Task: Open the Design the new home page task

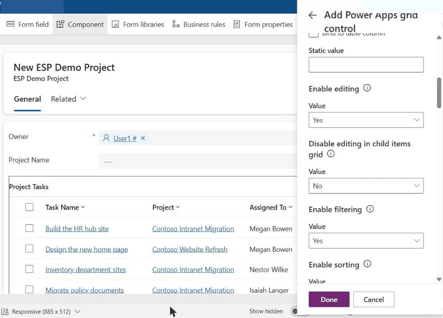Action: (86, 249)
